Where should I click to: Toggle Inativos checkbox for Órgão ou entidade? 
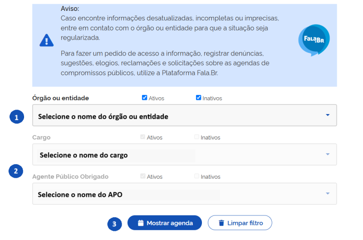pyautogui.click(x=198, y=98)
